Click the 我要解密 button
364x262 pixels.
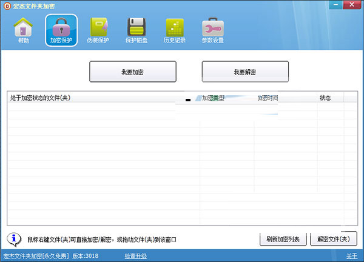click(x=245, y=72)
